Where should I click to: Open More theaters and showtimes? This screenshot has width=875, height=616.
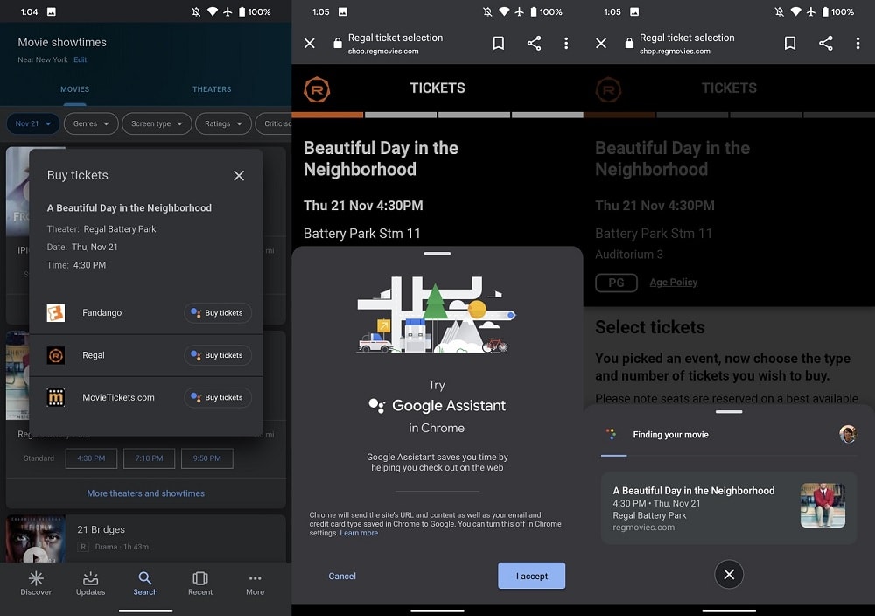coord(145,493)
